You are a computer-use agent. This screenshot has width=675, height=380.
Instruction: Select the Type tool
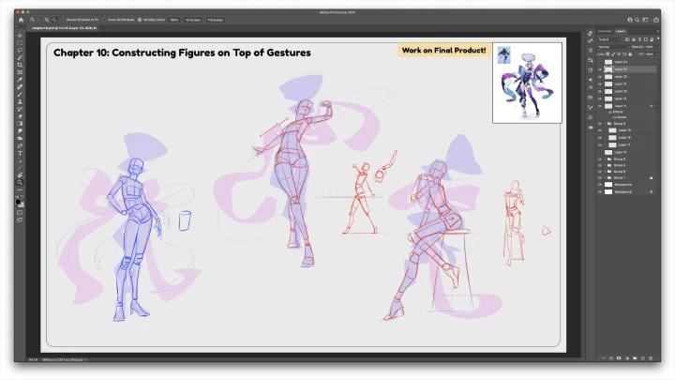tap(20, 153)
